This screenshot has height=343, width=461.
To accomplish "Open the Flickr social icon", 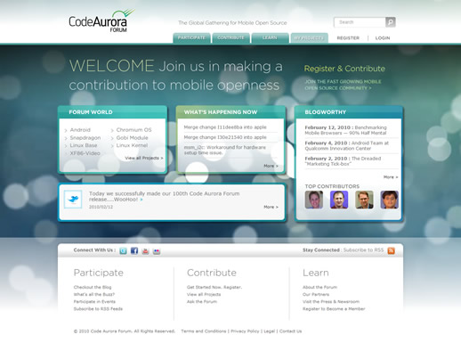I will click(x=157, y=251).
